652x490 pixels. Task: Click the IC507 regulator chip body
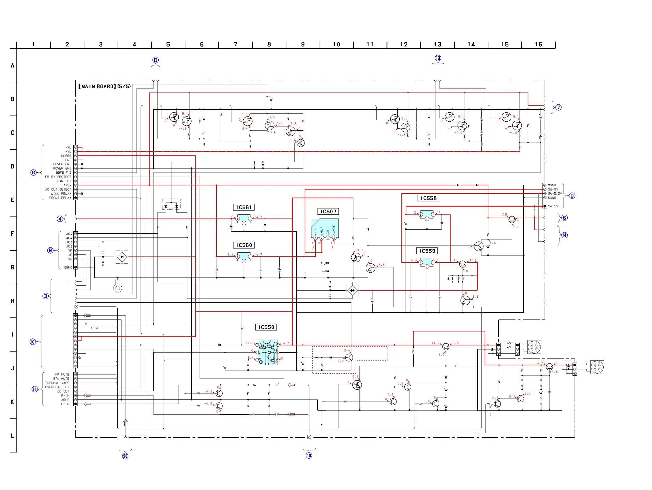pos(325,228)
